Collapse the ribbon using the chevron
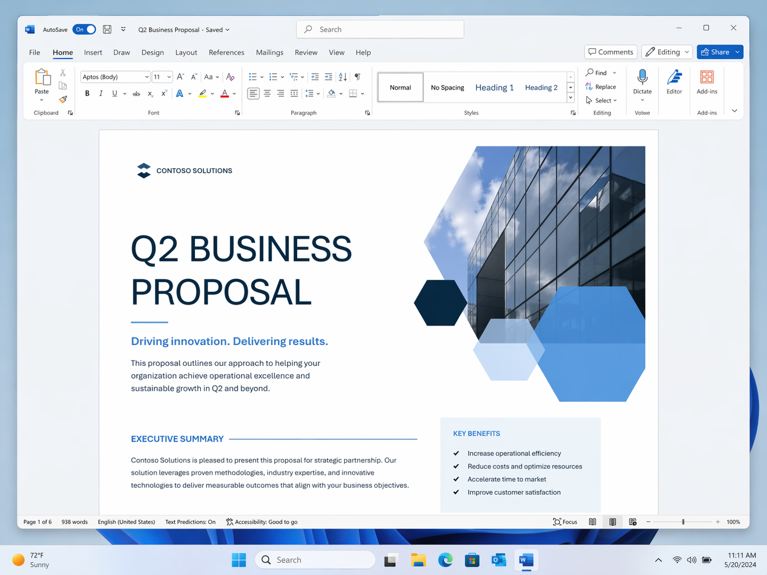Image resolution: width=767 pixels, height=575 pixels. pyautogui.click(x=735, y=111)
